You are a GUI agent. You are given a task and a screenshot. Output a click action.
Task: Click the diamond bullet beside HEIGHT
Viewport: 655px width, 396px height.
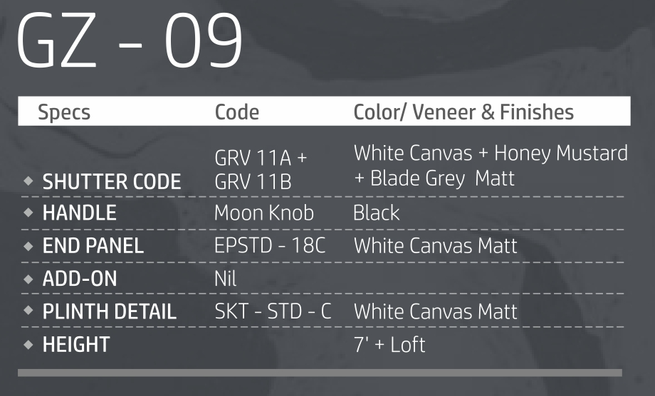pos(28,345)
